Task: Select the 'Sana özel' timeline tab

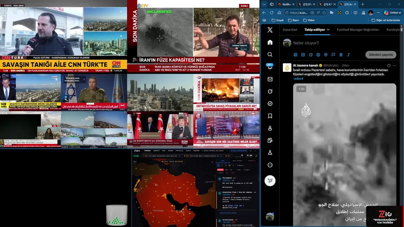Action: coord(290,30)
